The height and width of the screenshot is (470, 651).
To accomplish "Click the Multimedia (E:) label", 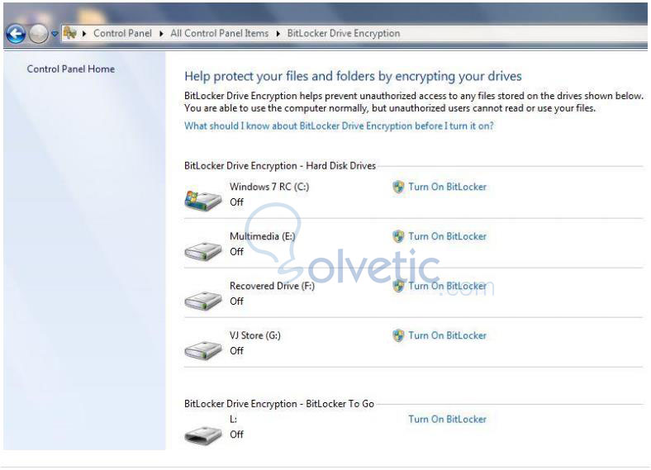I will pyautogui.click(x=263, y=236).
